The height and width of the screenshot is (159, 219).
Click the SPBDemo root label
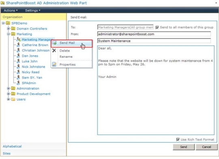[19, 23]
